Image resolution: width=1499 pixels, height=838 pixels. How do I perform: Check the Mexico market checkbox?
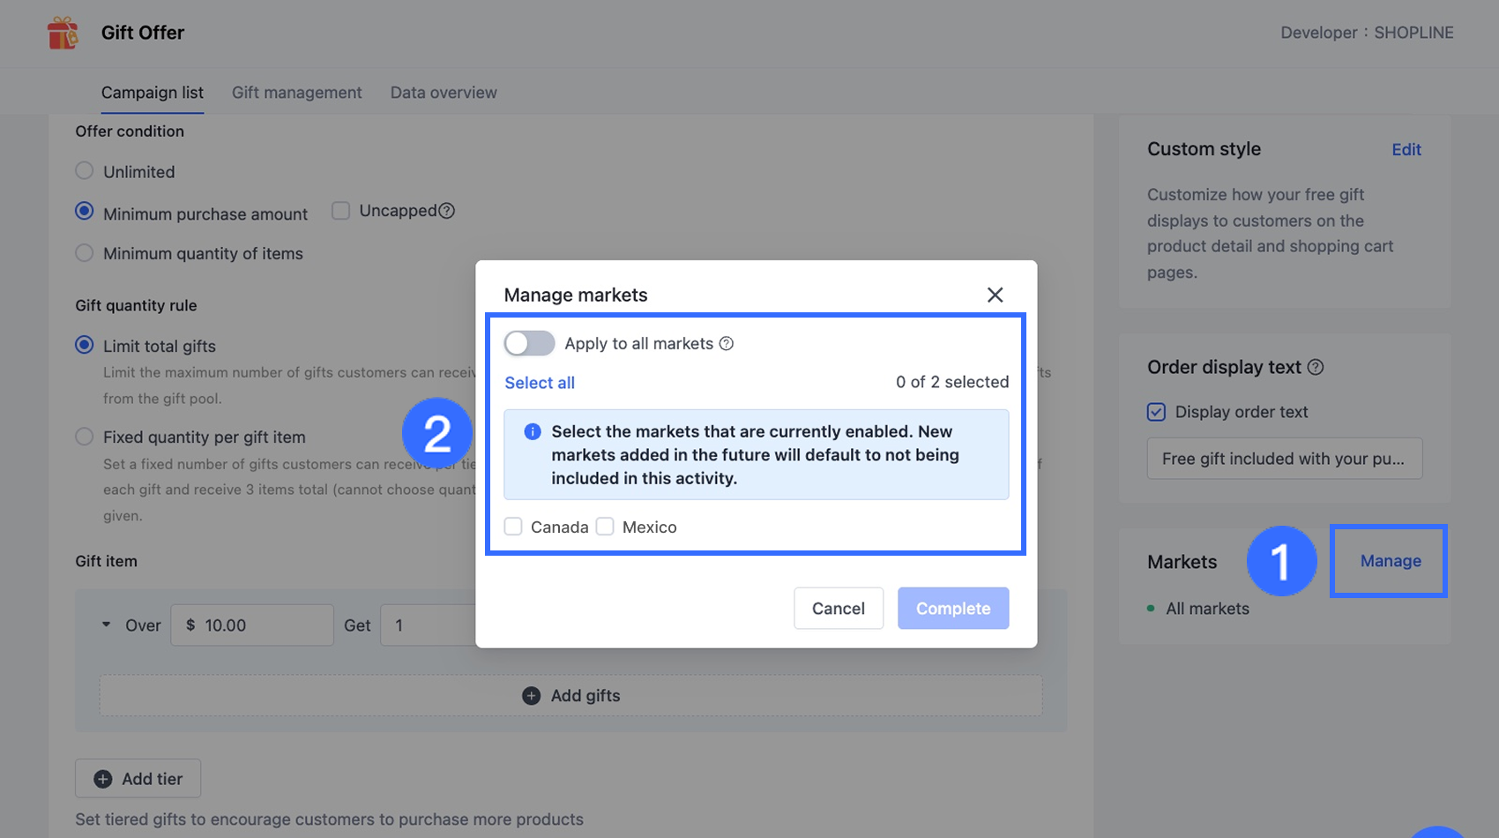(x=605, y=527)
